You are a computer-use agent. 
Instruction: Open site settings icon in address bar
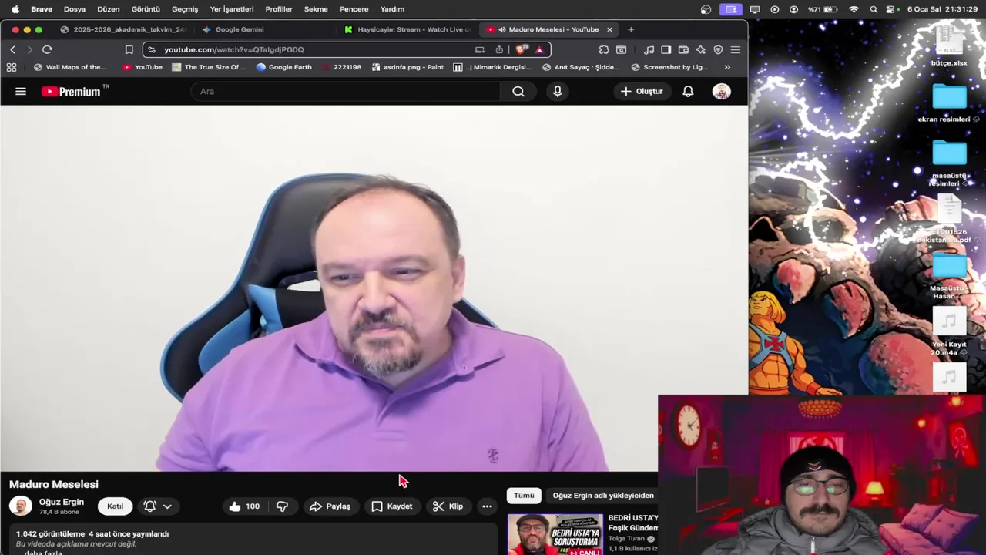point(151,49)
